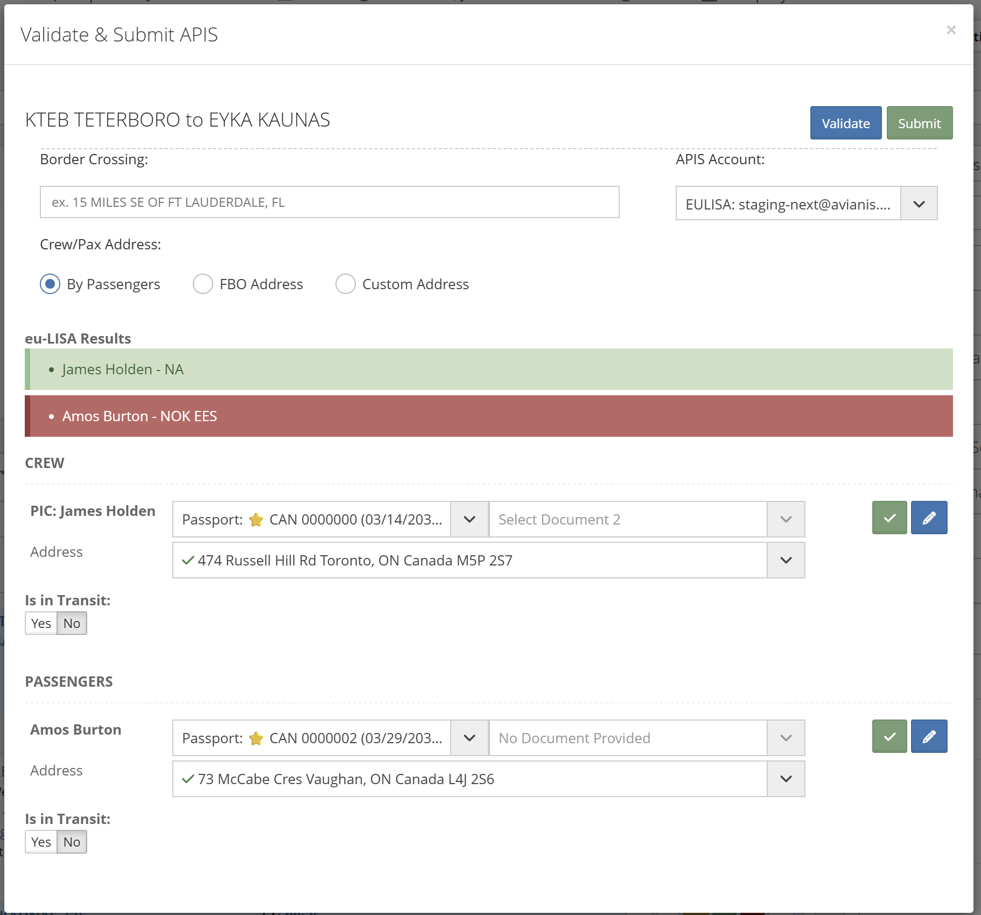Select the Custom Address radio button
981x915 pixels.
345,284
